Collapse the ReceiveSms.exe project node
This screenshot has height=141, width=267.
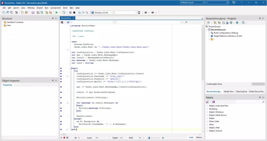pyautogui.click(x=207, y=30)
